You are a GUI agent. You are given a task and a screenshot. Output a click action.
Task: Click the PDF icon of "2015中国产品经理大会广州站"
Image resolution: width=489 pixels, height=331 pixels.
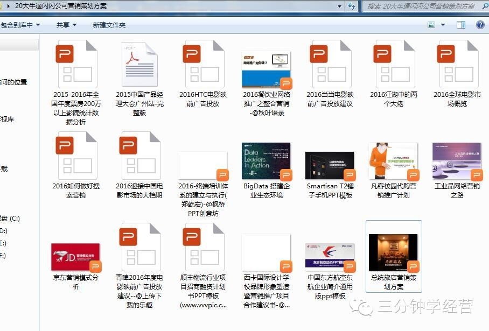tap(139, 64)
